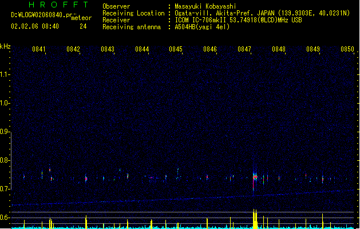Click the 'Receiver' field label
This screenshot has width=360, height=229.
click(116, 20)
